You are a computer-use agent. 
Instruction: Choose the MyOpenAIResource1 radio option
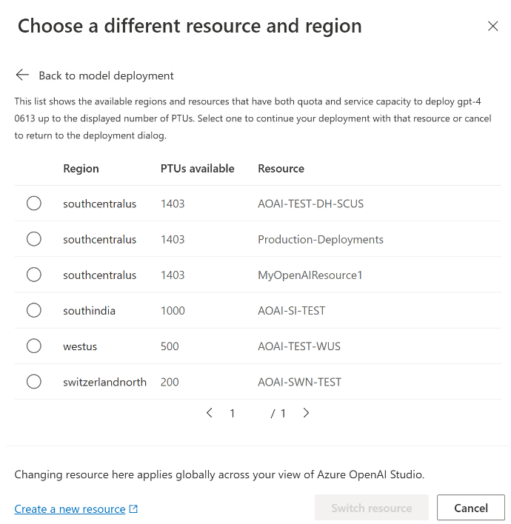click(x=34, y=275)
